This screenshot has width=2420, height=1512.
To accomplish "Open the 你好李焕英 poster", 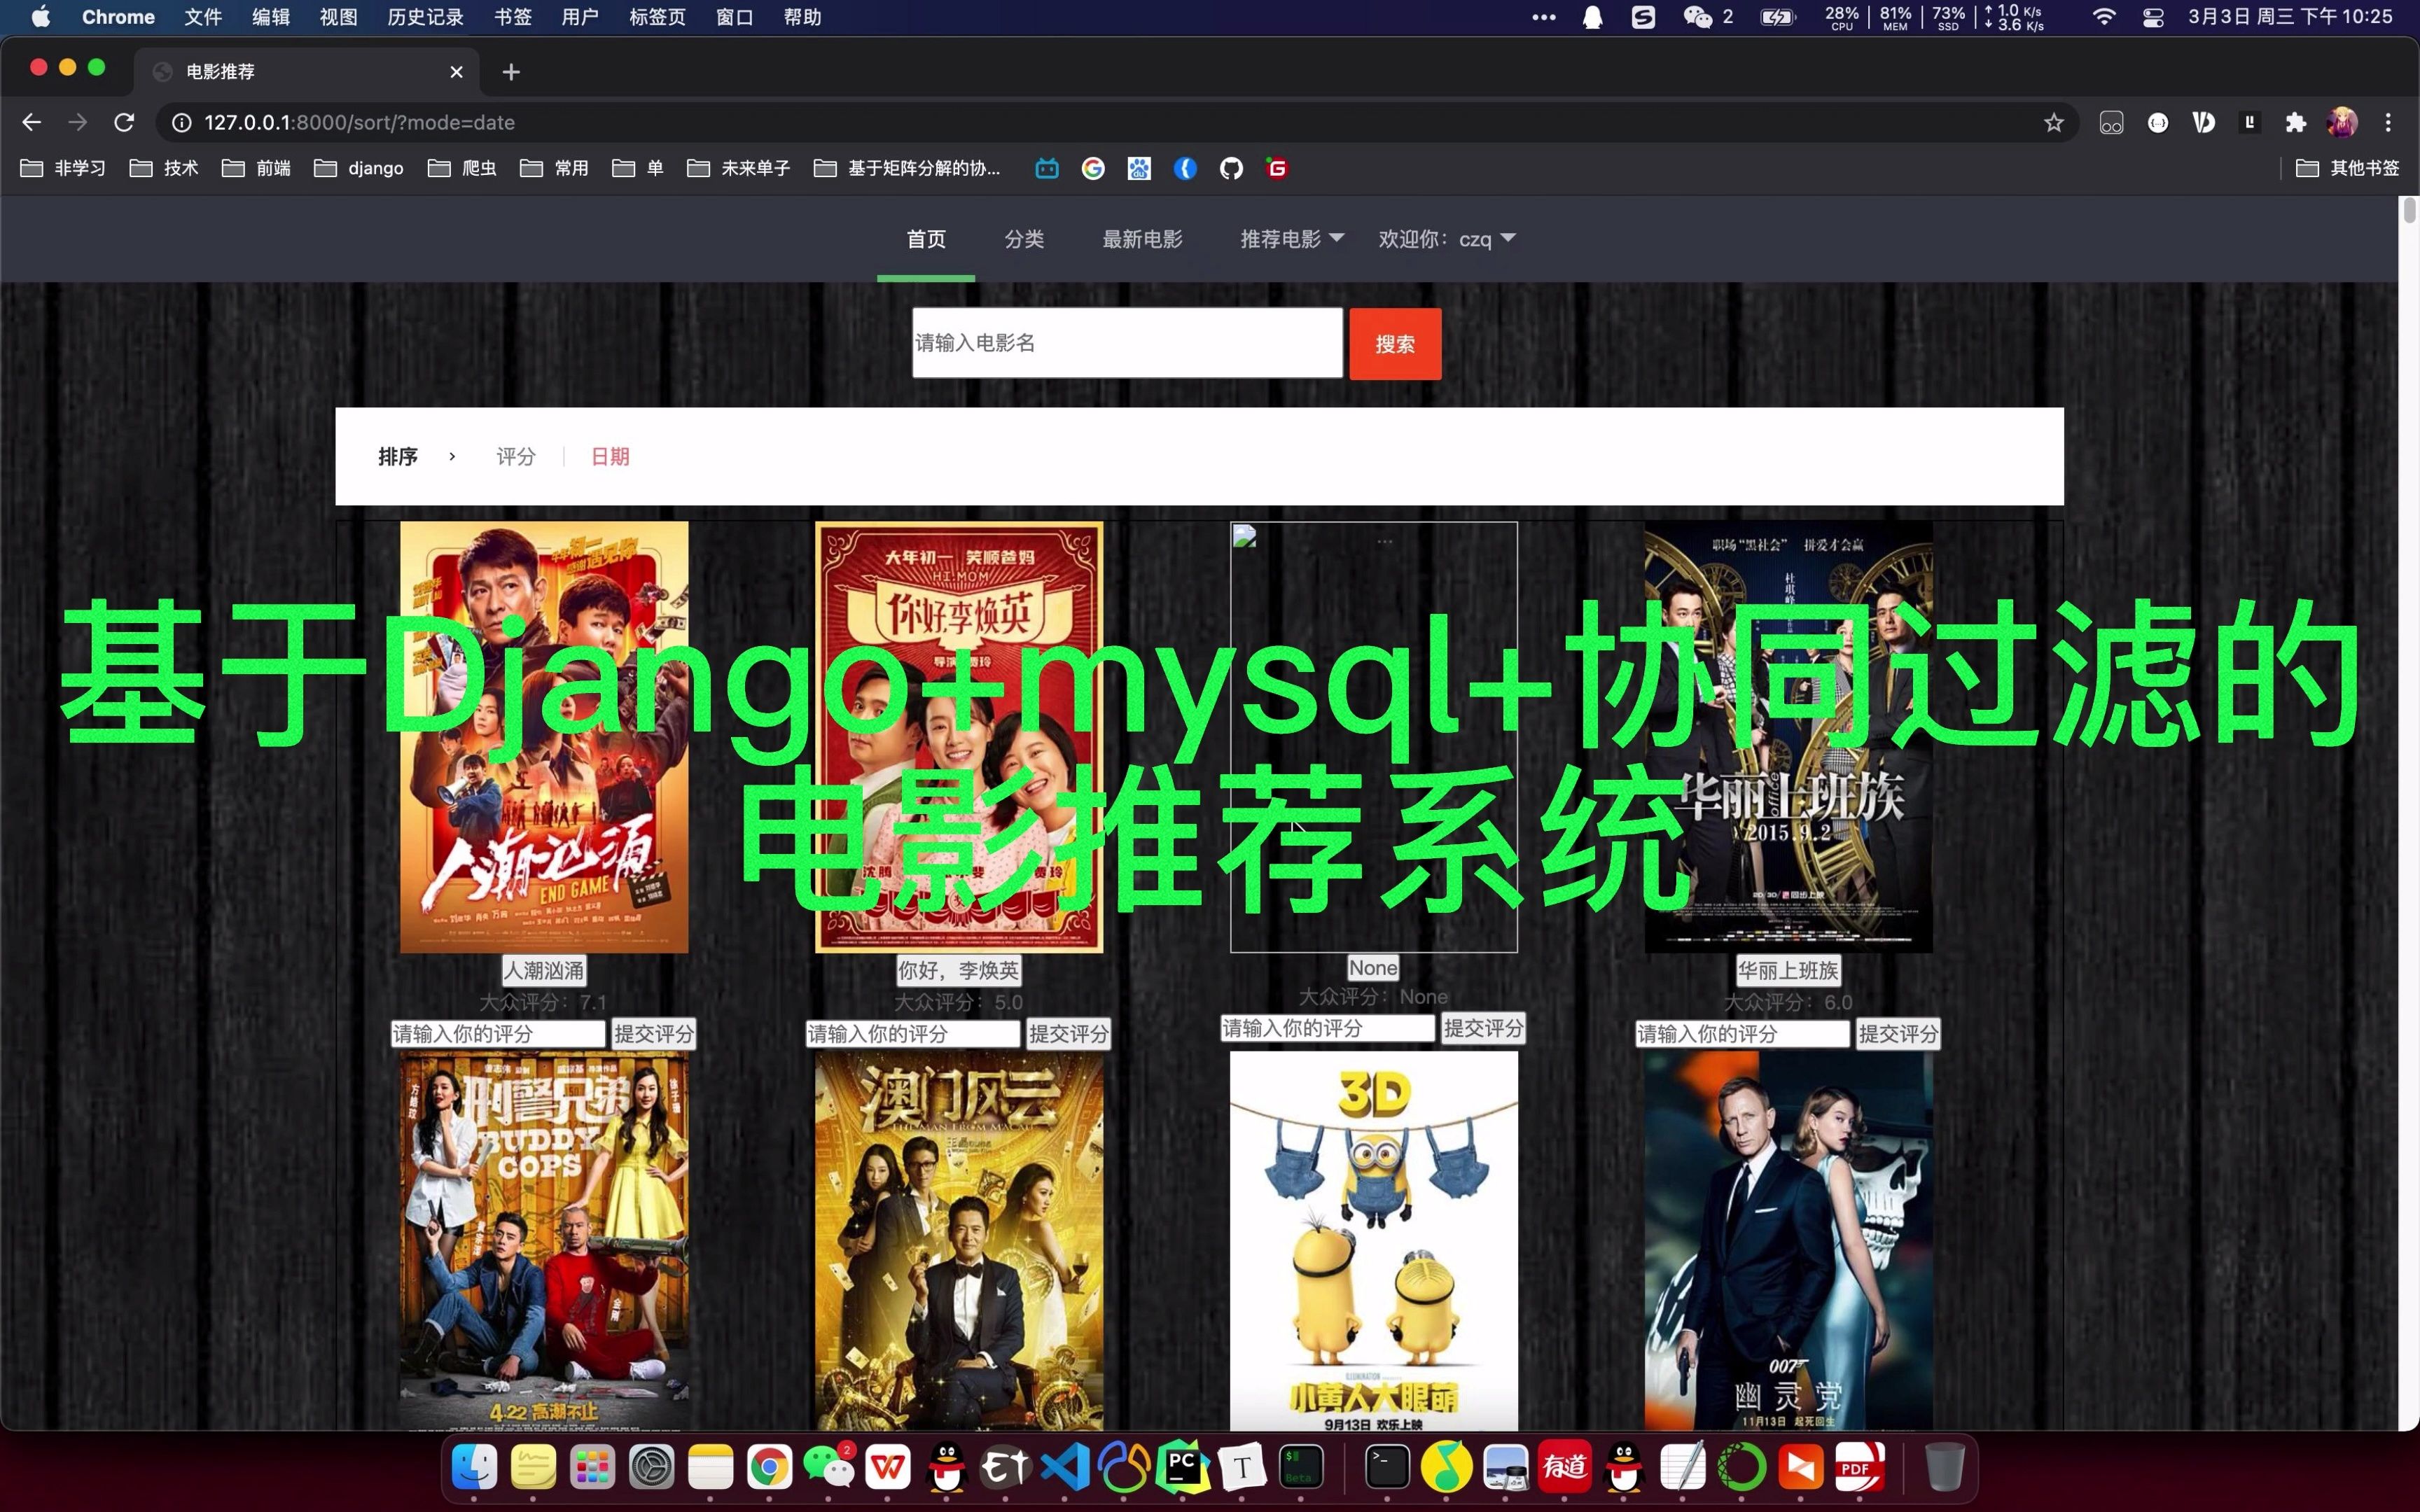I will [959, 737].
